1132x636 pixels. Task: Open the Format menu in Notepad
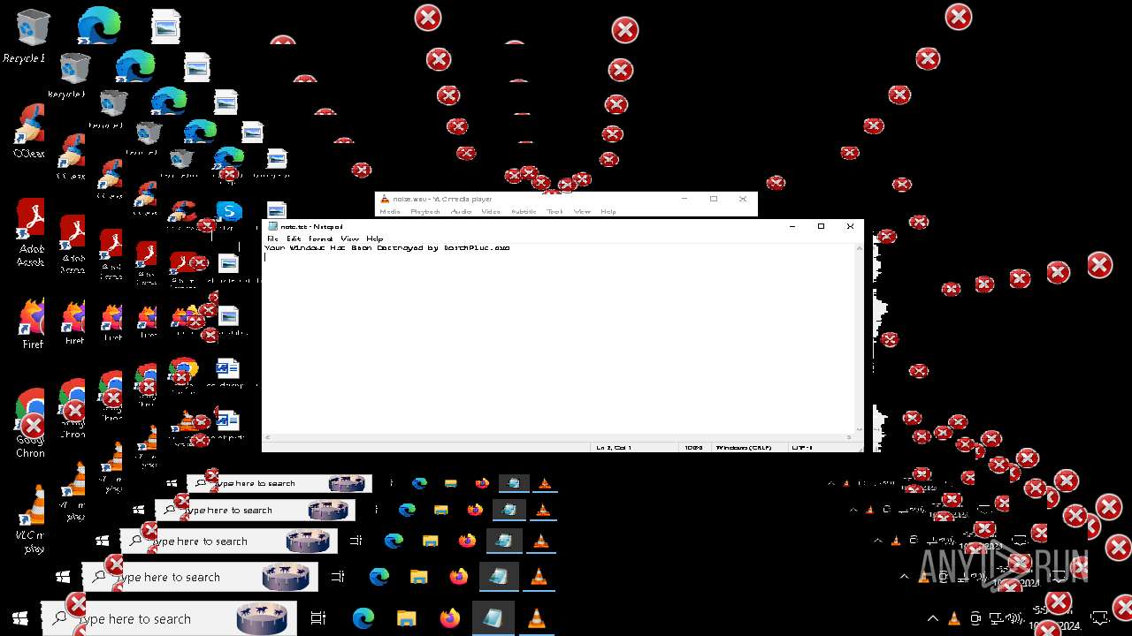point(320,238)
